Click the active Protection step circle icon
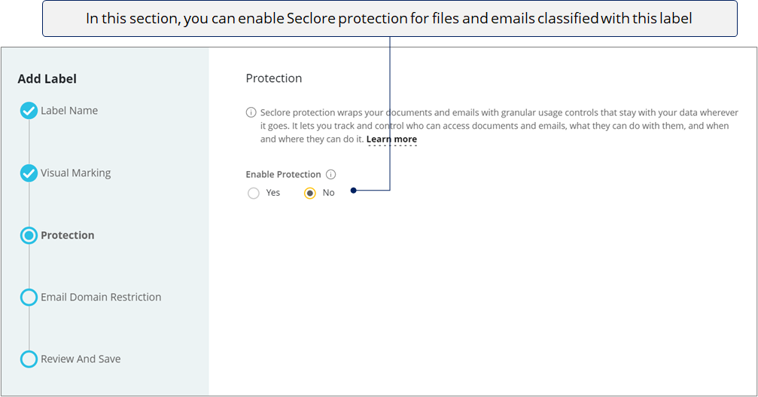 click(29, 236)
